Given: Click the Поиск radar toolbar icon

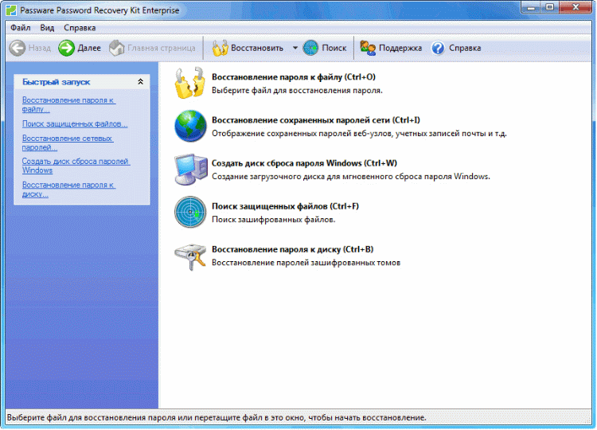Looking at the screenshot, I should click(x=310, y=48).
